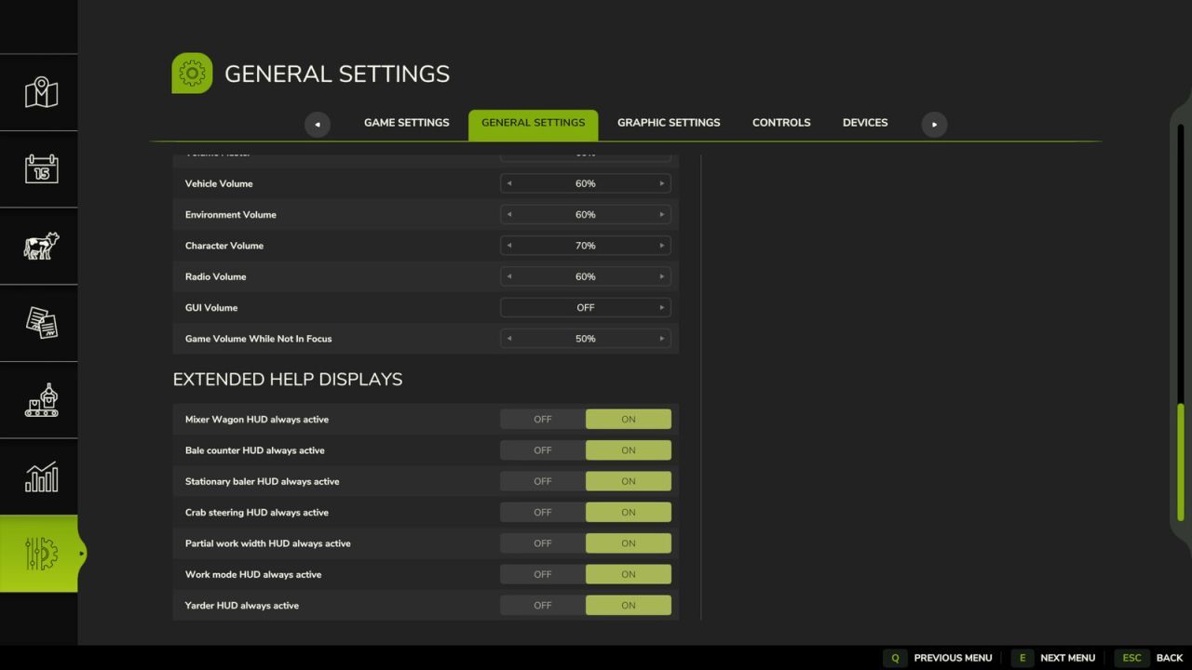
Task: Open the map menu from sidebar
Action: 39,92
